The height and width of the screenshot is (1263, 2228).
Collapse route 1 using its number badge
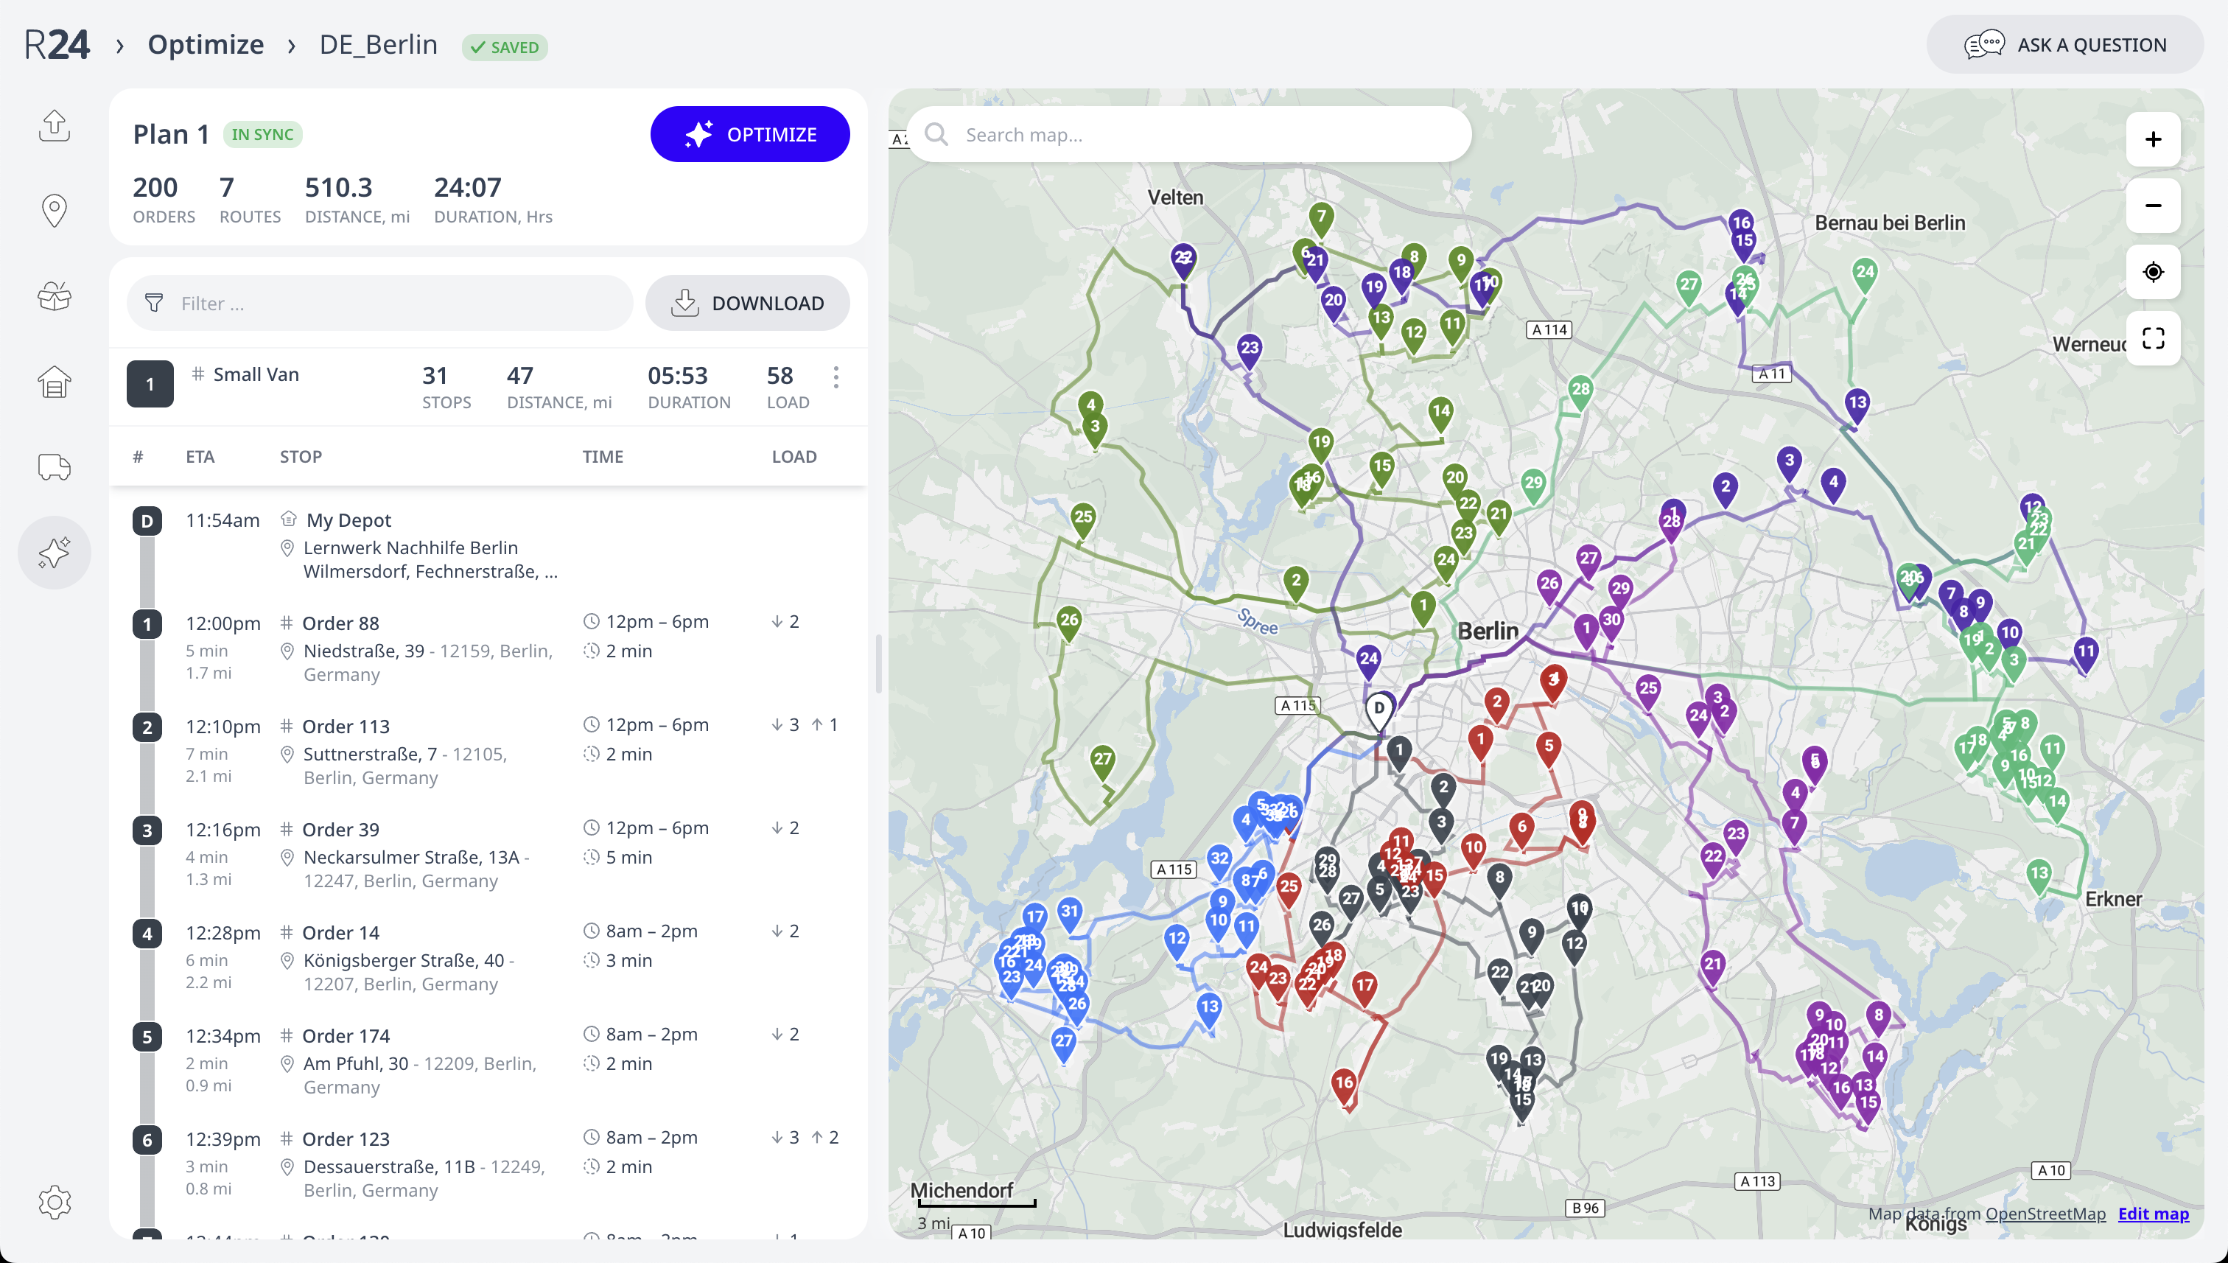tap(149, 384)
